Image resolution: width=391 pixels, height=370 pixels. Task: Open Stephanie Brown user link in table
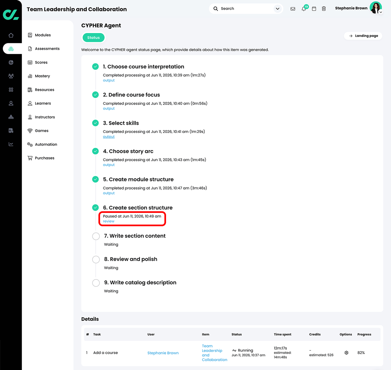[x=163, y=353]
